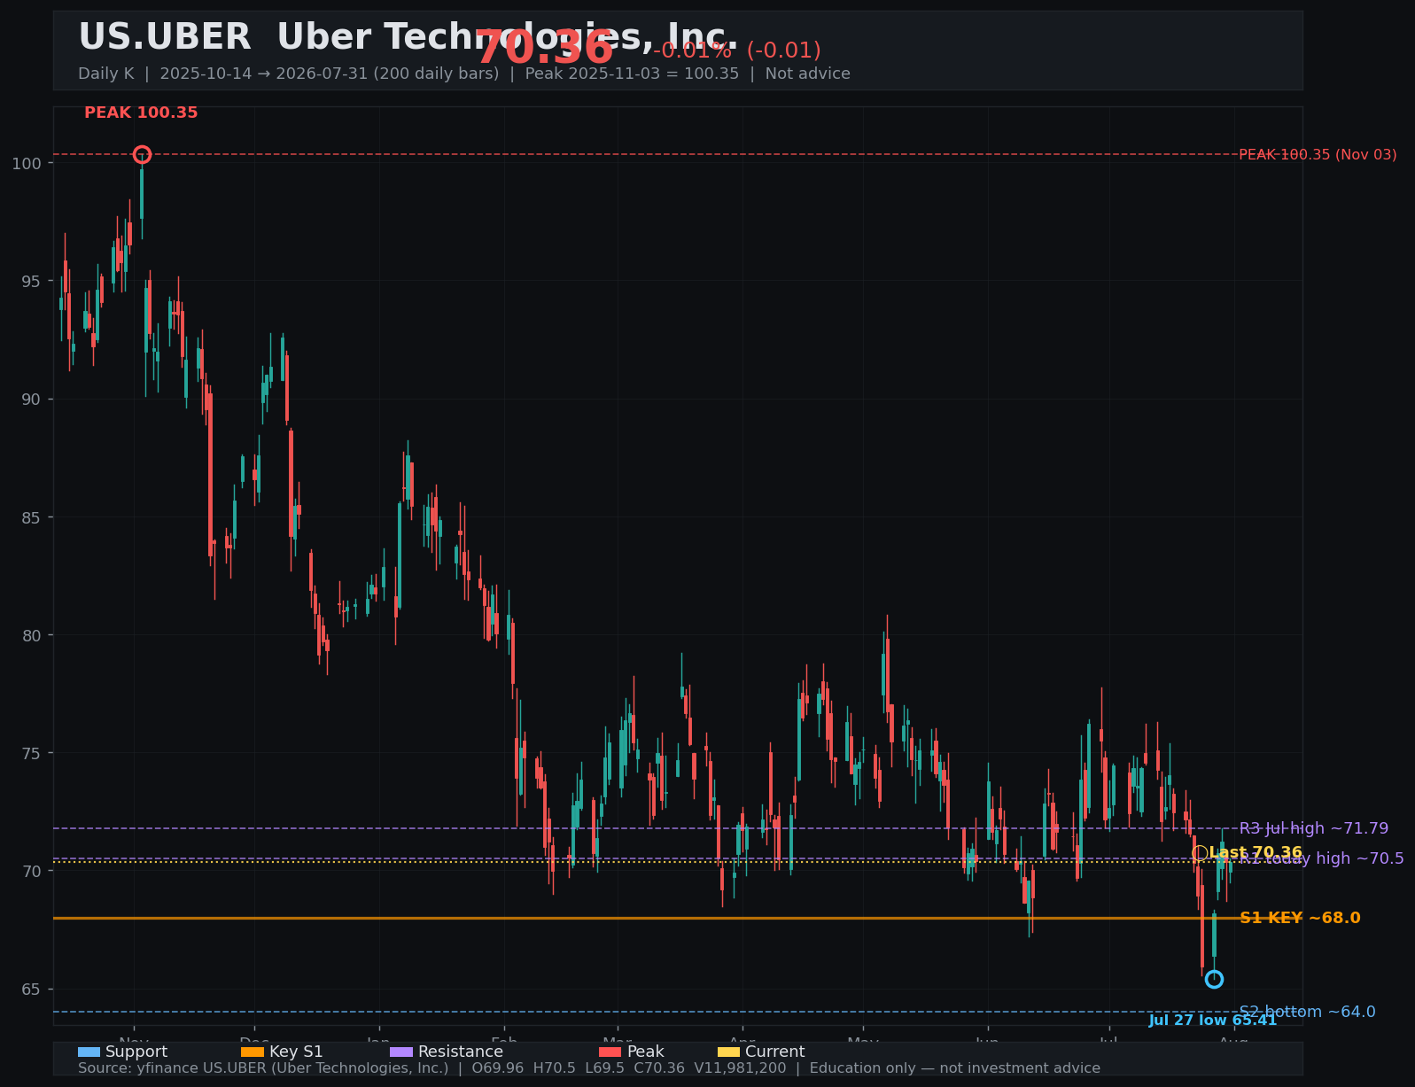Click the "Jul 27 low 65.41" annotation
Viewport: 1415px width, 1087px height.
pos(1213,1021)
